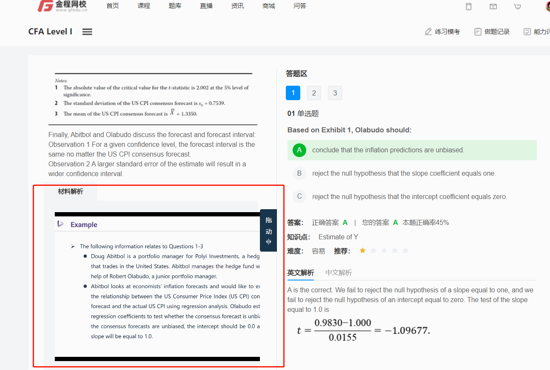Image resolution: width=550 pixels, height=370 pixels.
Task: Click the 本题正确率45% text
Action: tap(426, 223)
